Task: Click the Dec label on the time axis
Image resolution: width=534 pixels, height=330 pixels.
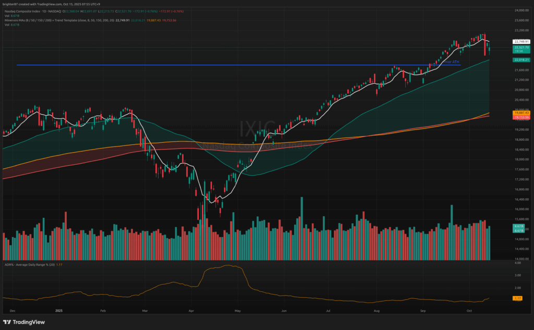Action: [x=12, y=310]
